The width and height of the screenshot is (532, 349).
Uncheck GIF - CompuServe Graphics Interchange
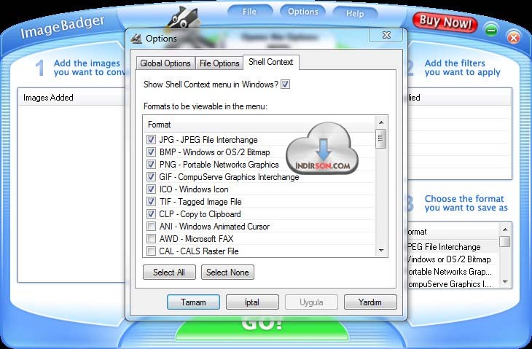pos(151,177)
